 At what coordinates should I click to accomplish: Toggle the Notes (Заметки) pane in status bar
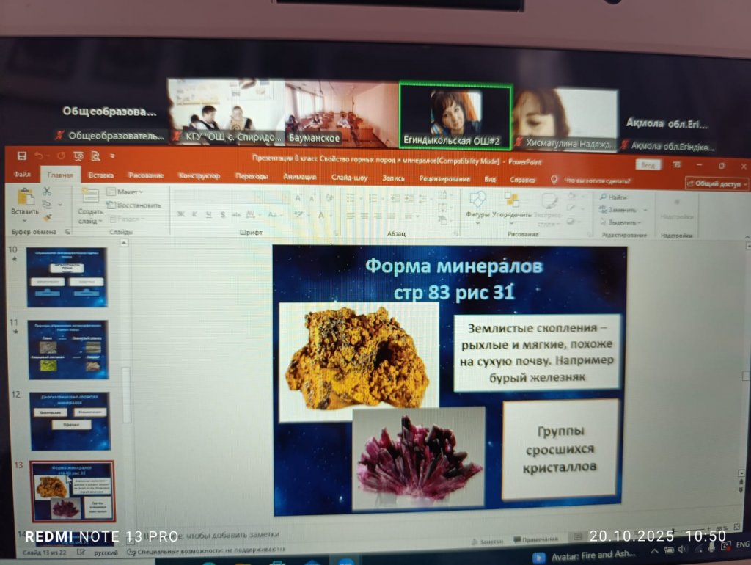coord(488,541)
